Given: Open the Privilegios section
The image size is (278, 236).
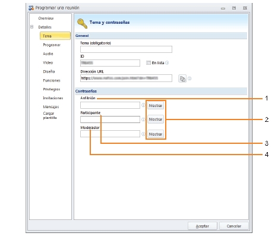Looking at the screenshot, I should click(x=52, y=89).
